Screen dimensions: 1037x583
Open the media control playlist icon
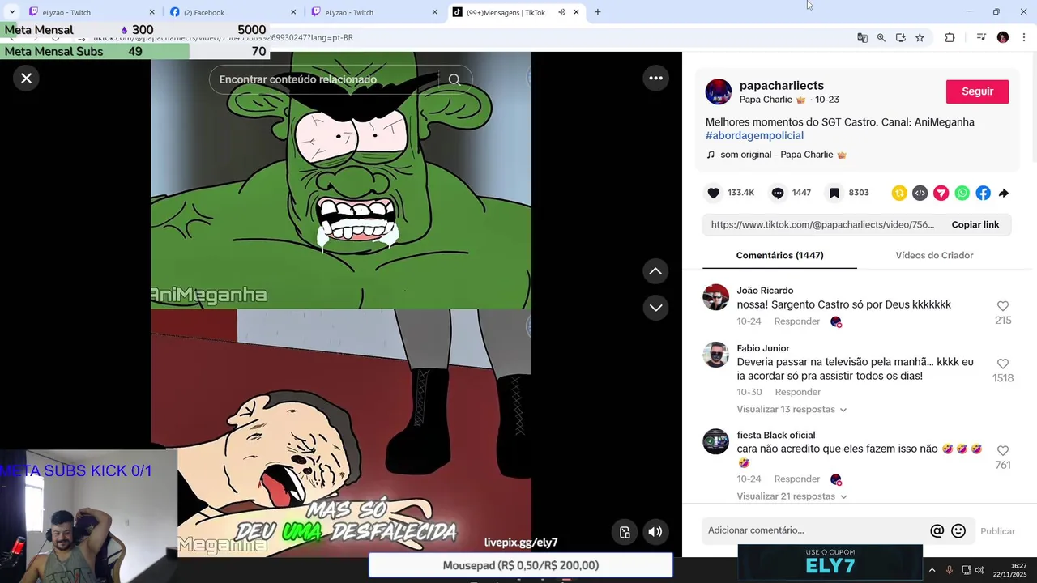tap(981, 37)
